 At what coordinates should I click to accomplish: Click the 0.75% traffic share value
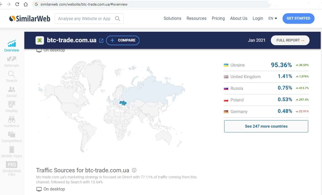[285, 88]
